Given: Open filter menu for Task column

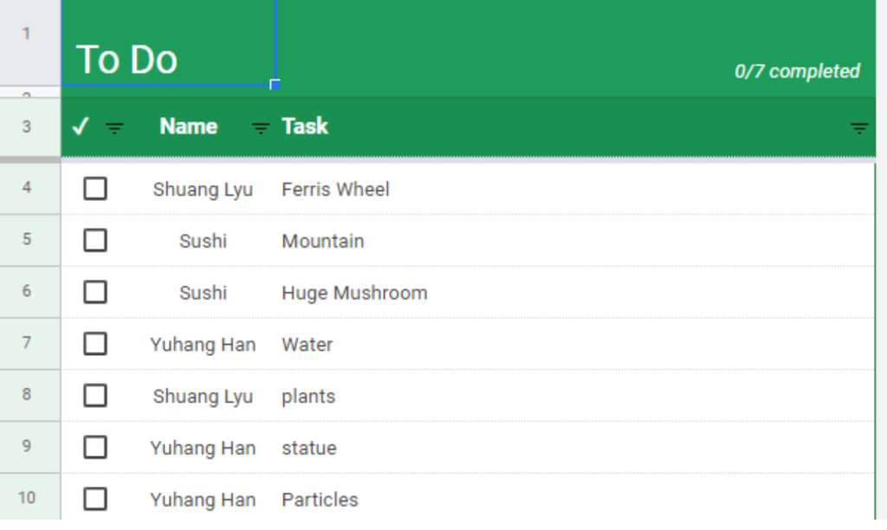Looking at the screenshot, I should [x=859, y=128].
